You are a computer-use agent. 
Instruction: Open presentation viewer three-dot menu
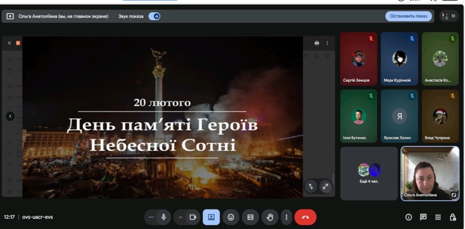(328, 43)
